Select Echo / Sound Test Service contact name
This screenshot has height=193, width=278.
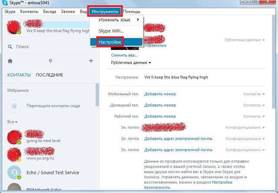click(53, 173)
